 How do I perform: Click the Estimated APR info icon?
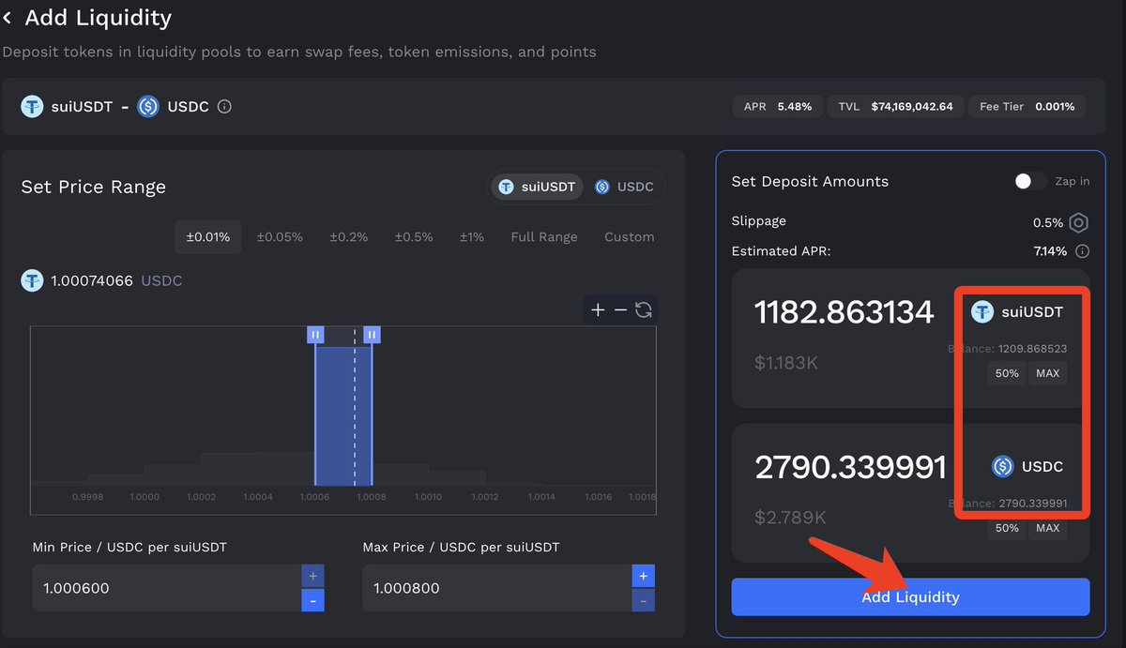click(x=1082, y=251)
